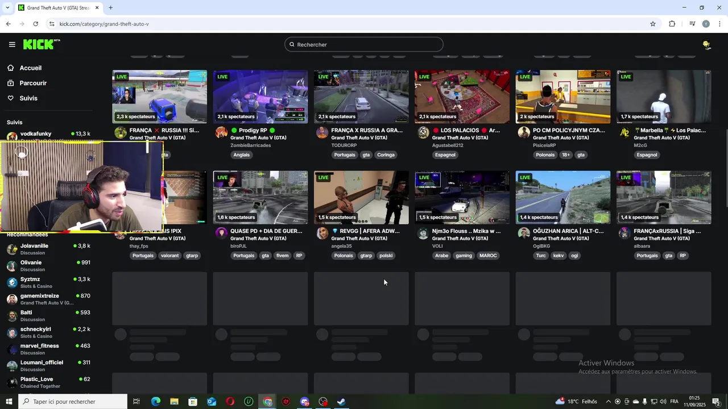This screenshot has height=409, width=728.
Task: Open biroPJL streamer avatar
Action: [221, 233]
